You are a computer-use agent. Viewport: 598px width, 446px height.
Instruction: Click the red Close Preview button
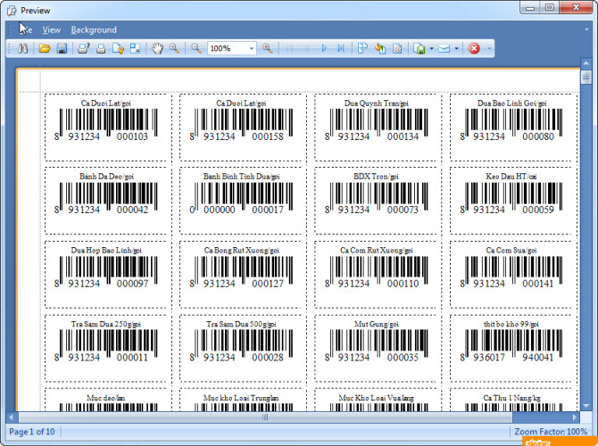pos(474,48)
